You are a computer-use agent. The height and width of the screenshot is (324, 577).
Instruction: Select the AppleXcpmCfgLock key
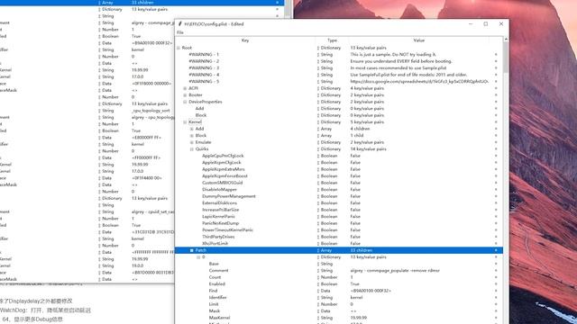click(x=222, y=162)
